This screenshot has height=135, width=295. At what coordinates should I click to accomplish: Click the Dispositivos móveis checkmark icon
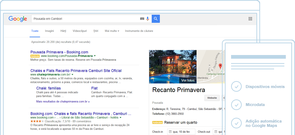tap(236, 87)
